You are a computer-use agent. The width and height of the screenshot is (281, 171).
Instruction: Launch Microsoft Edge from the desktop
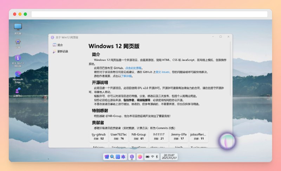(18, 77)
